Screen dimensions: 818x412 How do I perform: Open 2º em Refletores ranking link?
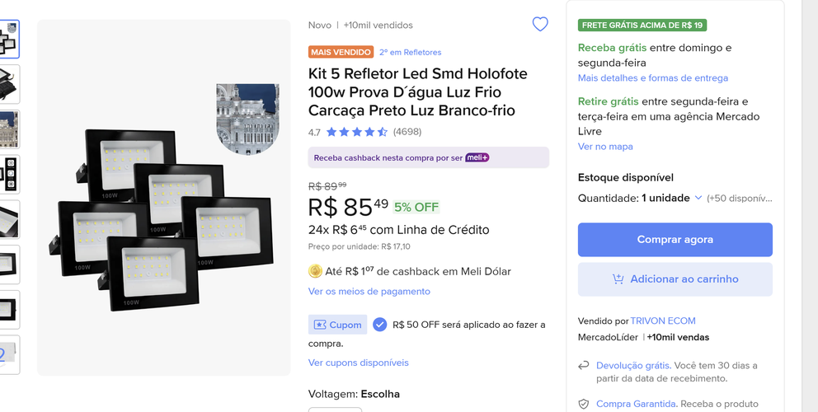pyautogui.click(x=410, y=52)
